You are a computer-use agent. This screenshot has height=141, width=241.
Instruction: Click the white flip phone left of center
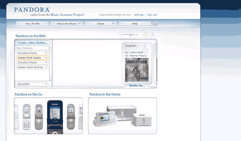27,117
